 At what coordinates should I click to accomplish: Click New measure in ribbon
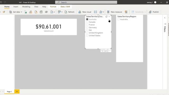tap(115, 12)
